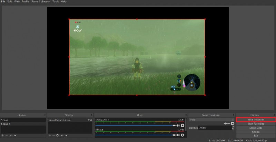Viewport: 276px width, 142px height.
Task: Adjust Desktop Audio volume slider
Action: [136, 125]
